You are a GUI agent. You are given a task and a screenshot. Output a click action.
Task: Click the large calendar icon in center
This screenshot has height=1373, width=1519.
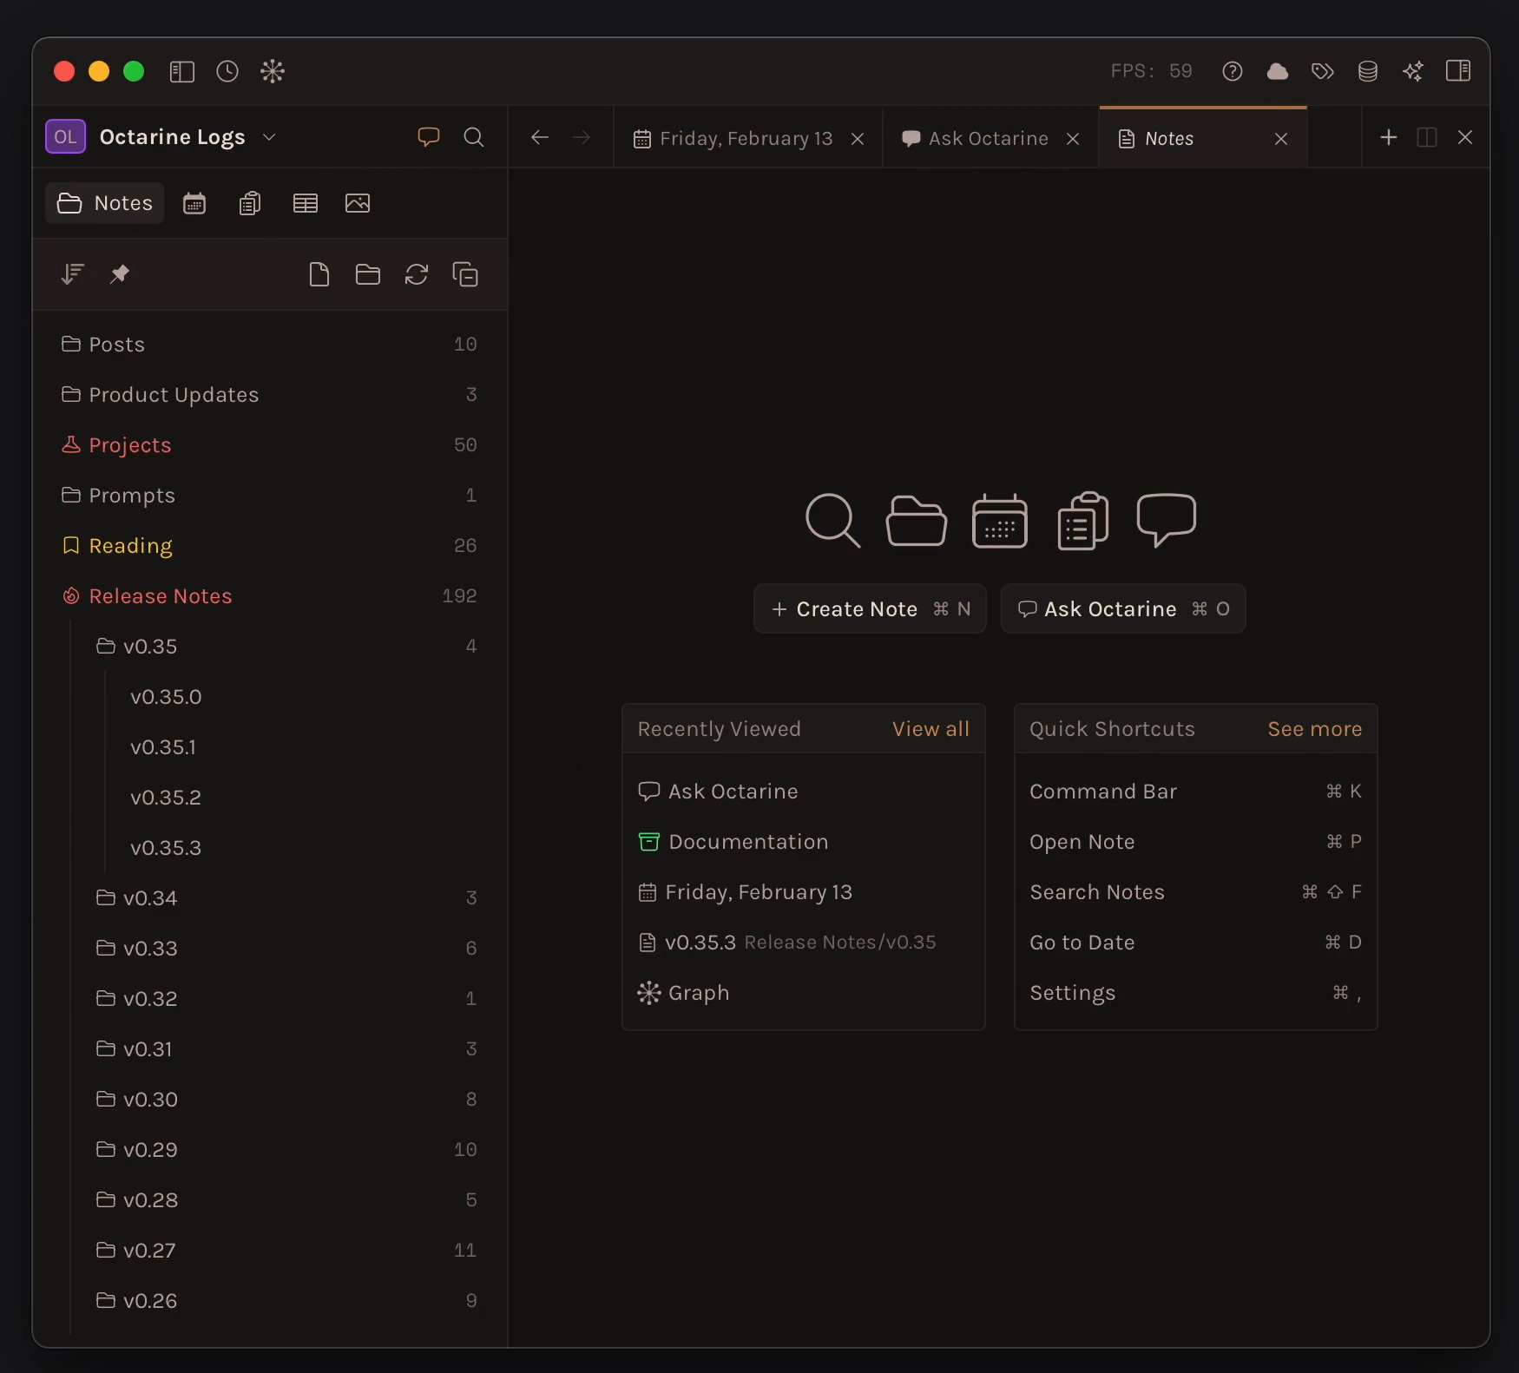pyautogui.click(x=1000, y=521)
